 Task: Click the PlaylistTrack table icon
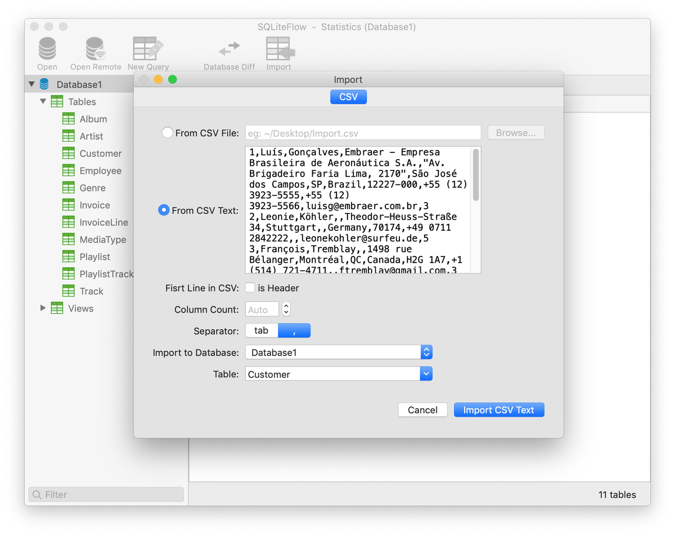coord(69,274)
